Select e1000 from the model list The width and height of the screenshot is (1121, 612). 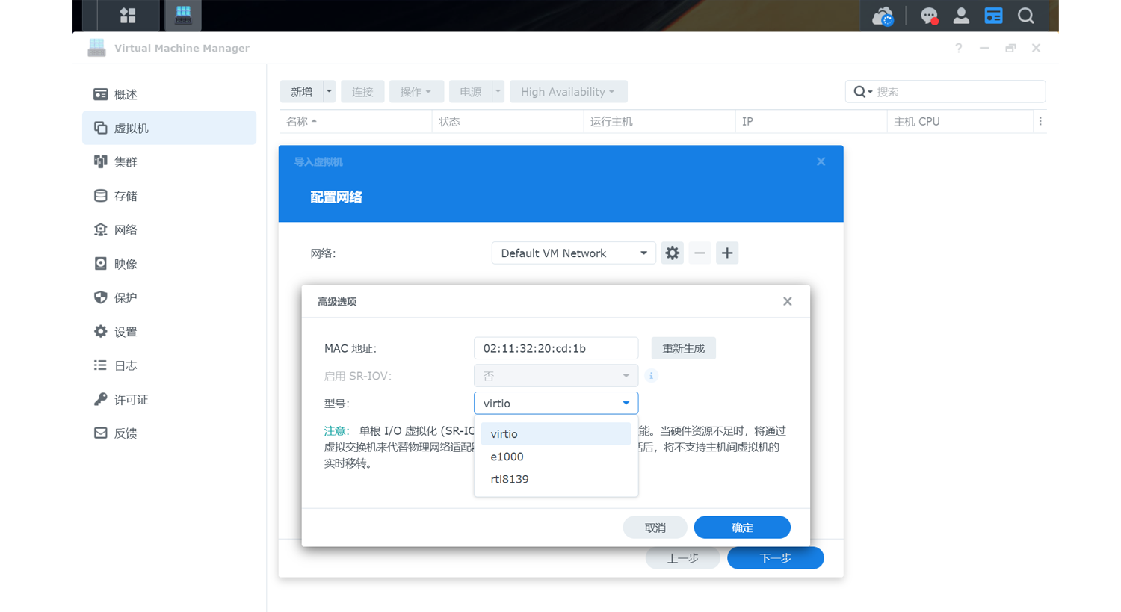(507, 456)
